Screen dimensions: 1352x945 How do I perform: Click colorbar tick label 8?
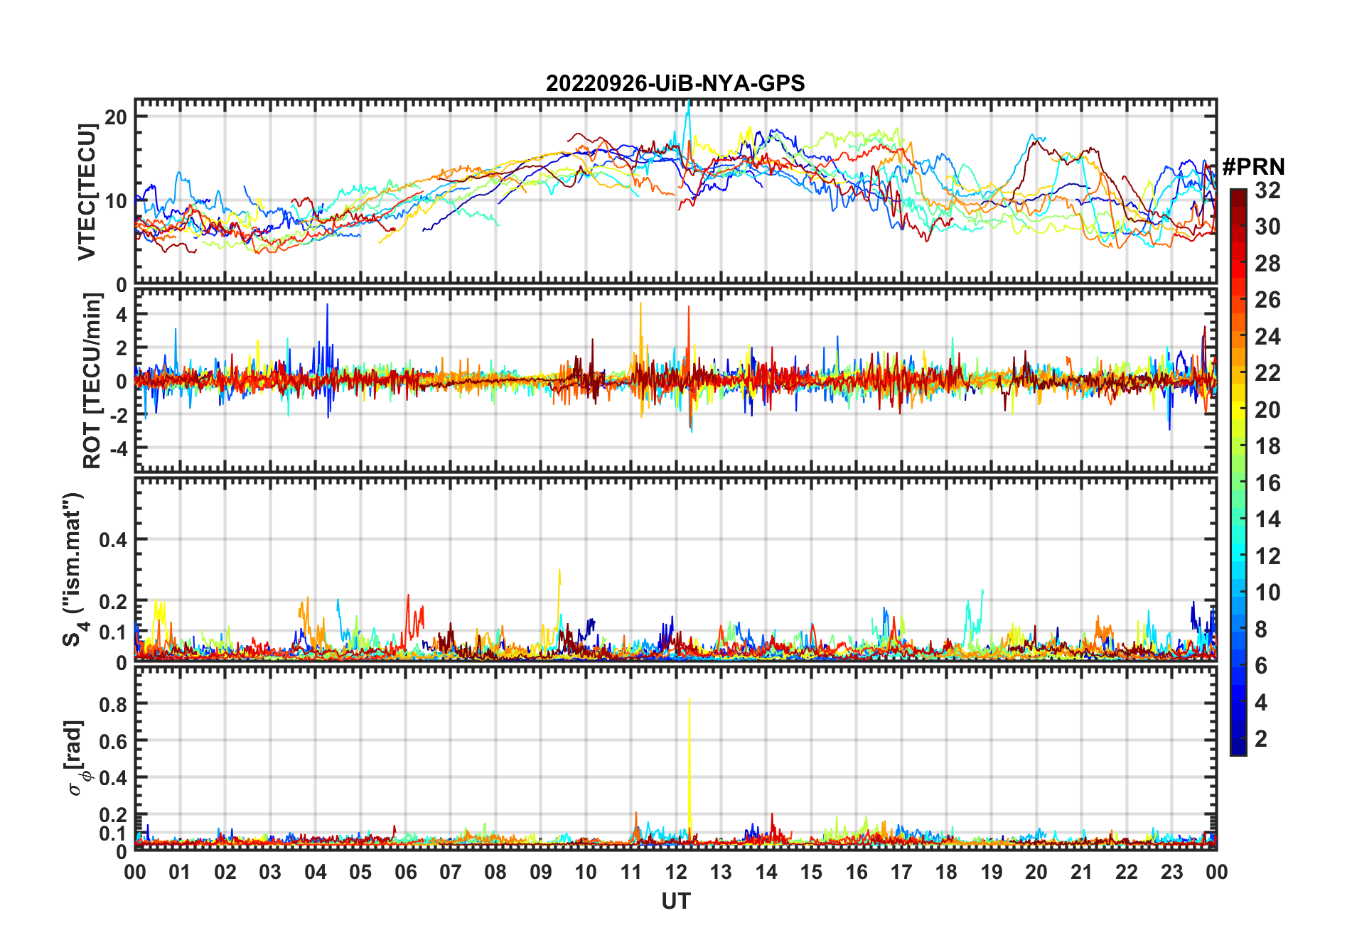point(1261,630)
